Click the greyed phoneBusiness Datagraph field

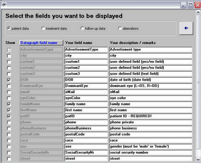[x=41, y=128]
